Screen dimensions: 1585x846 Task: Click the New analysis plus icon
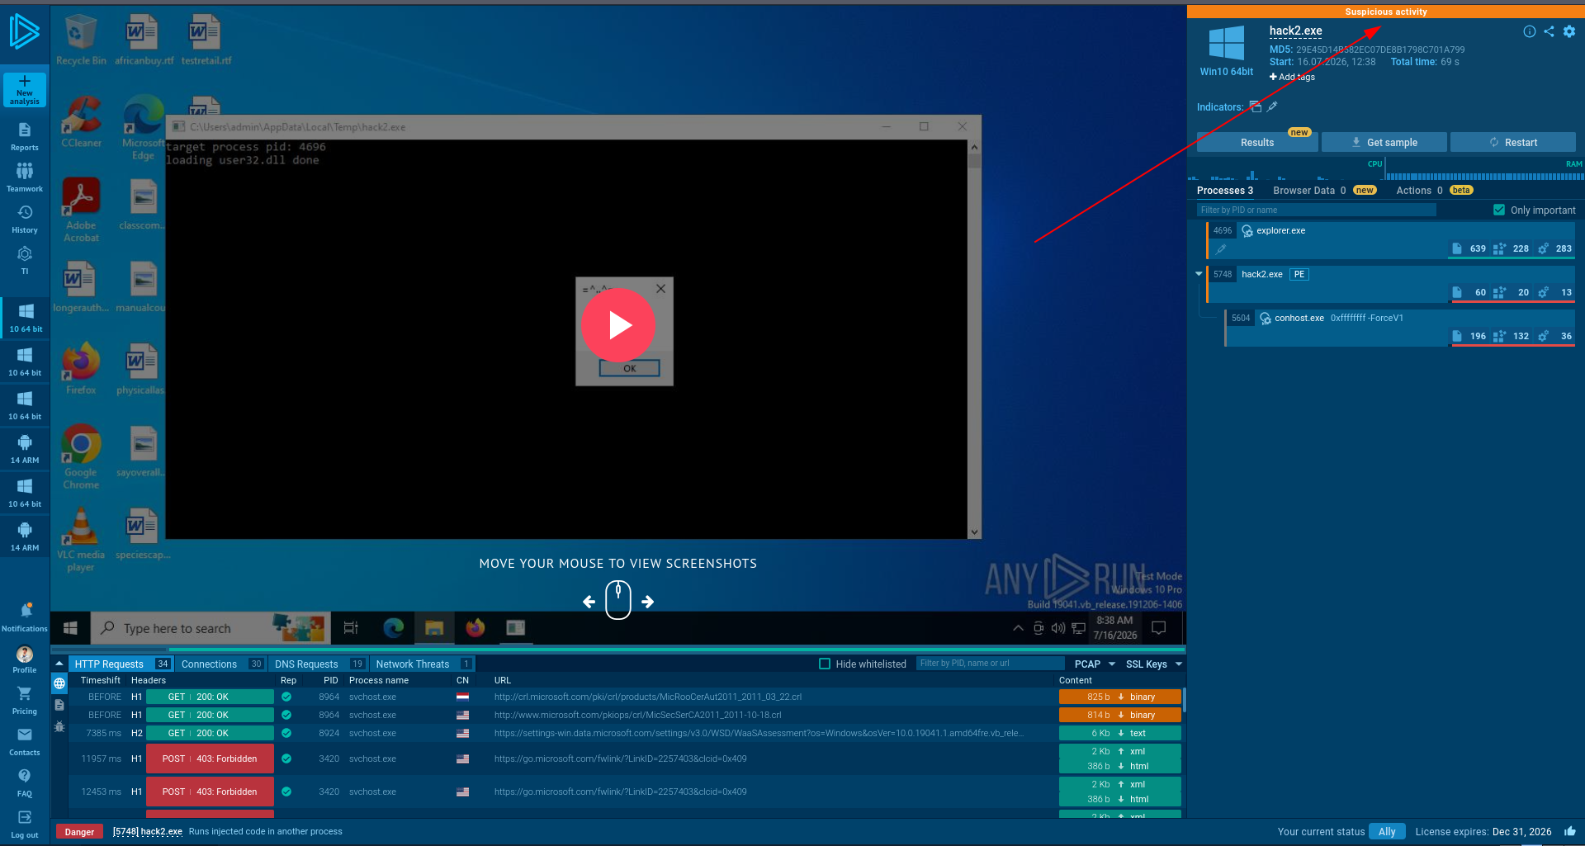(25, 82)
